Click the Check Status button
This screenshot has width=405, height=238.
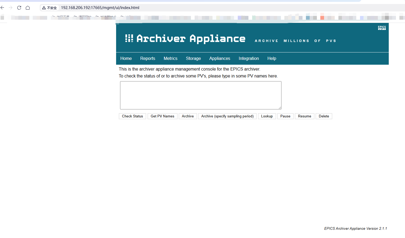(x=132, y=116)
